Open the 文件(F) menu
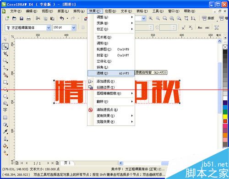 pyautogui.click(x=16, y=11)
